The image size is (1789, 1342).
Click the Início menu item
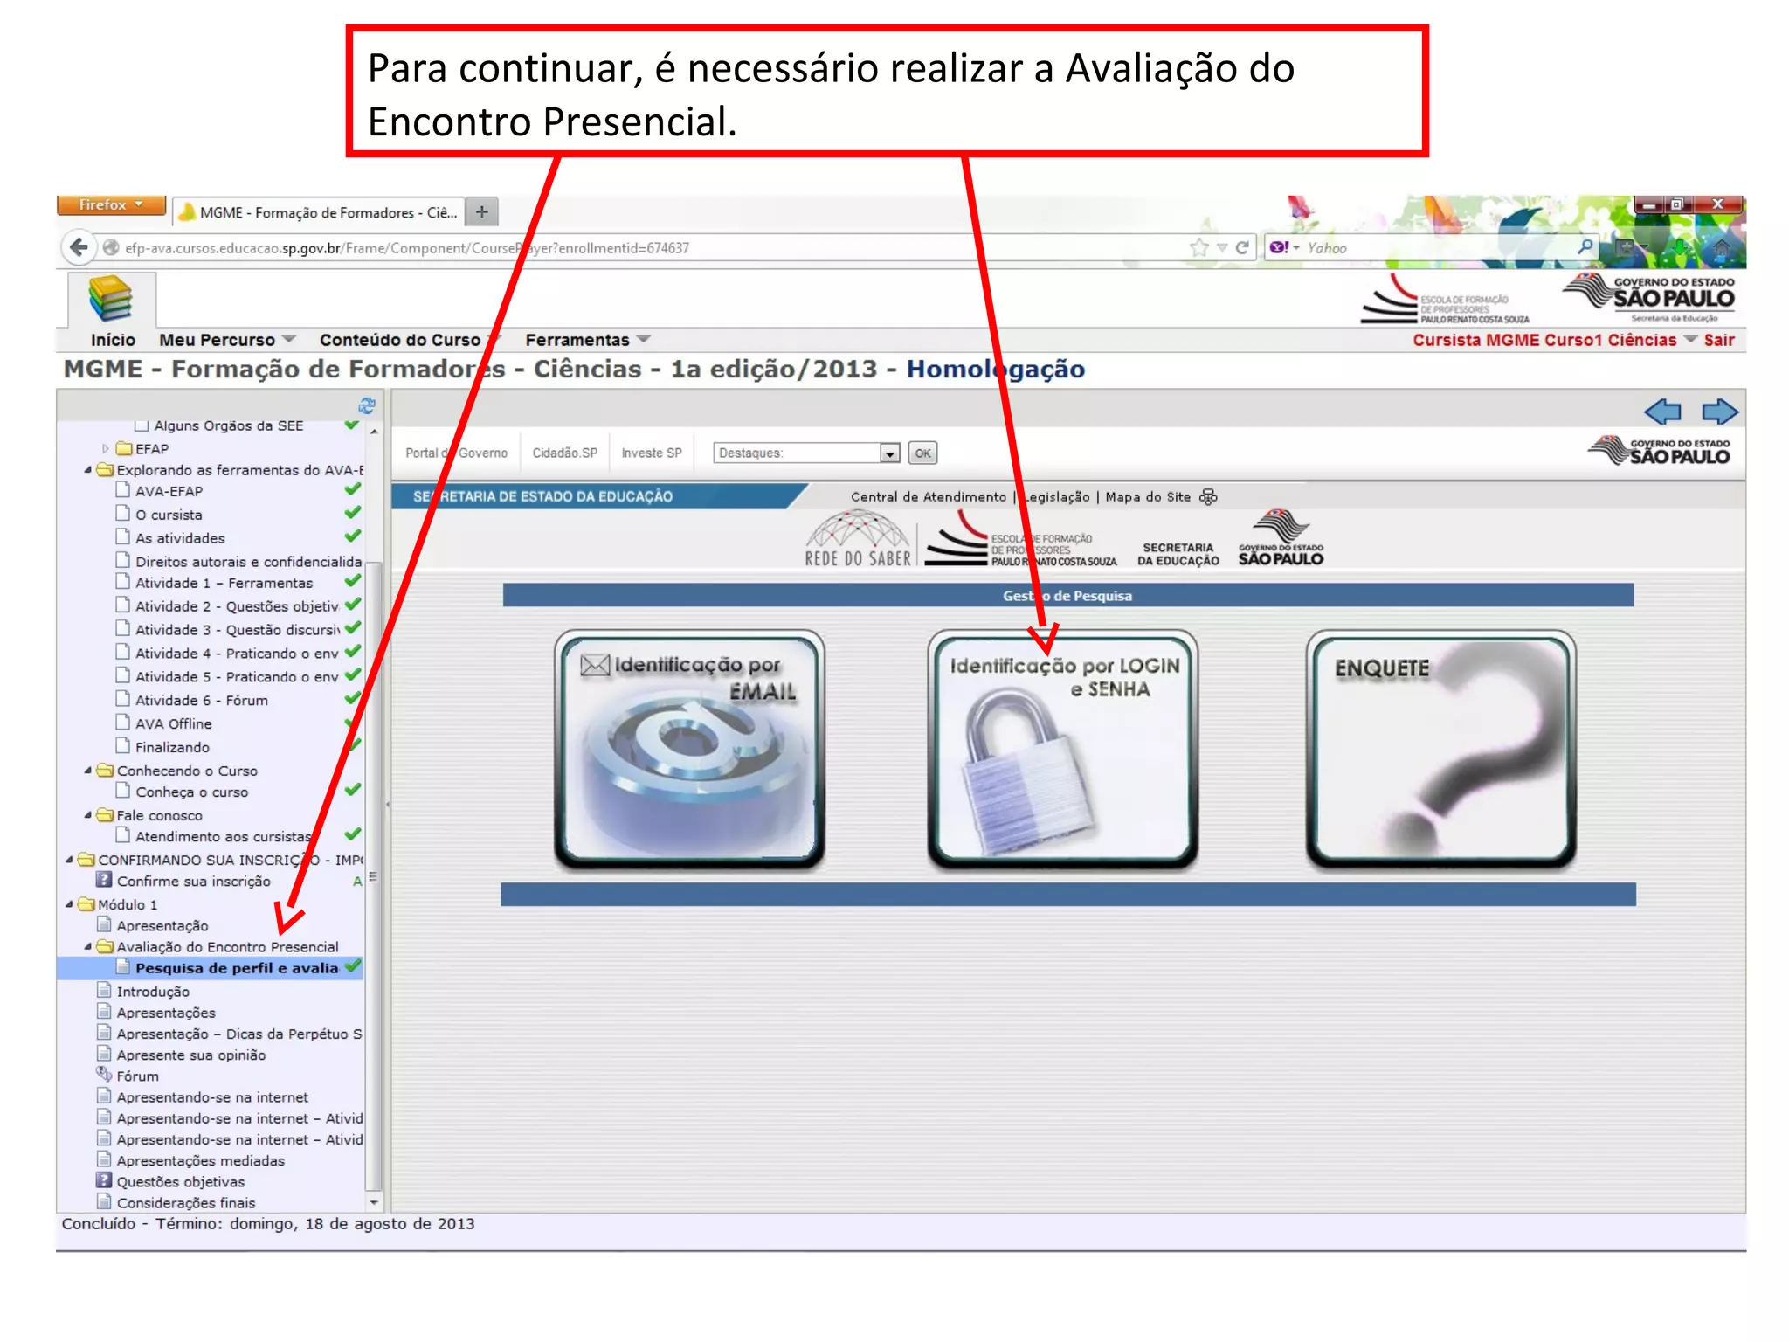click(113, 340)
